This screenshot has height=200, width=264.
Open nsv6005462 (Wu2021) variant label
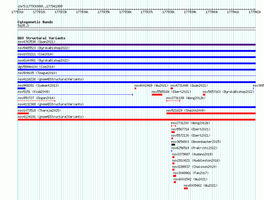coord(201,185)
